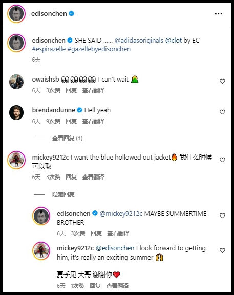Expand 查看回复 (3) under brendandunne
Image resolution: width=234 pixels, height=295 pixels.
point(68,139)
